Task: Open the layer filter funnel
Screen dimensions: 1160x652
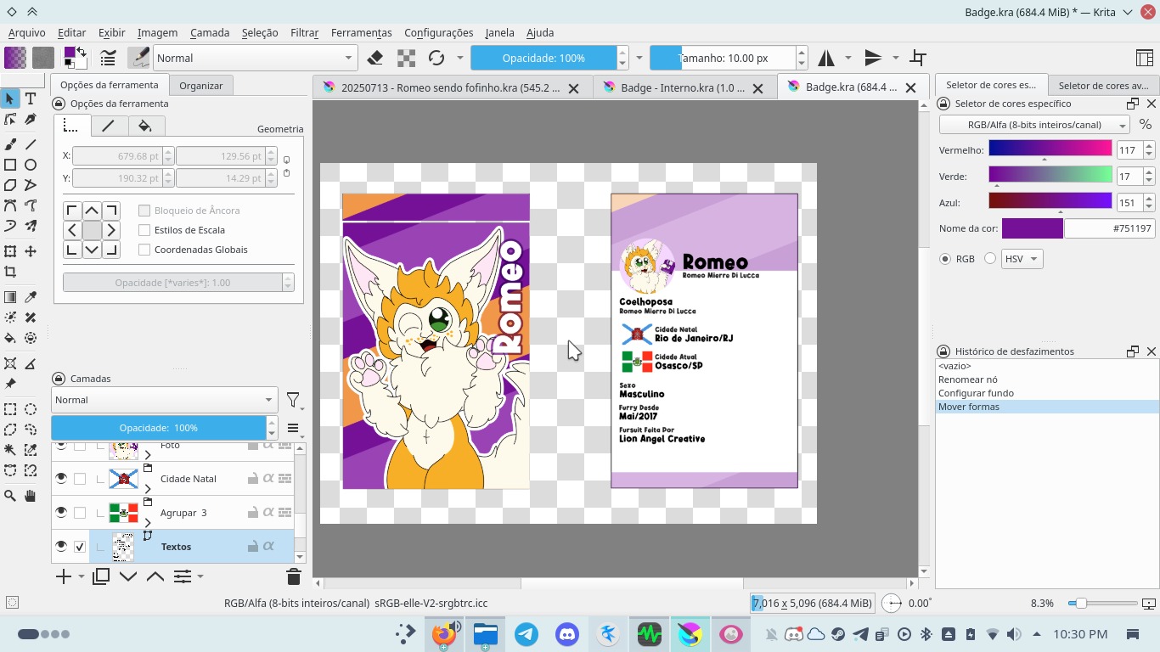Action: coord(293,400)
